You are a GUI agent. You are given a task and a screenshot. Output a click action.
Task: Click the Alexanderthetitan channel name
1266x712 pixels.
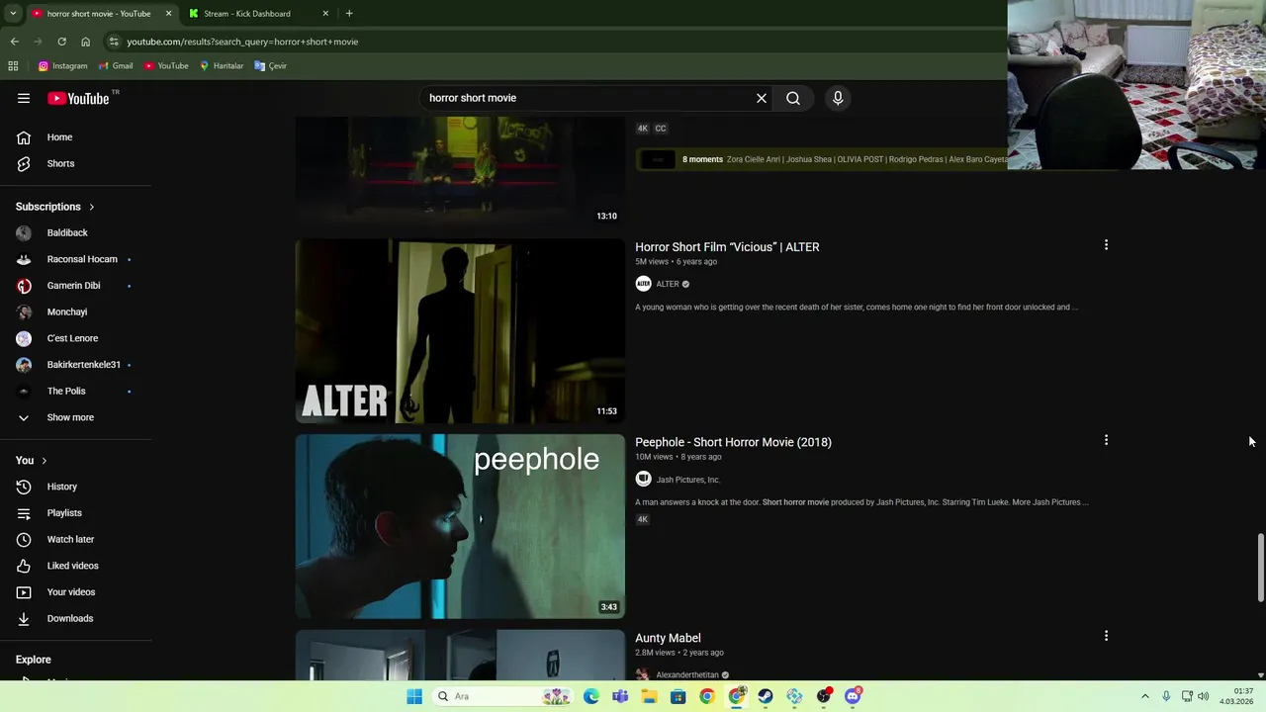686,675
